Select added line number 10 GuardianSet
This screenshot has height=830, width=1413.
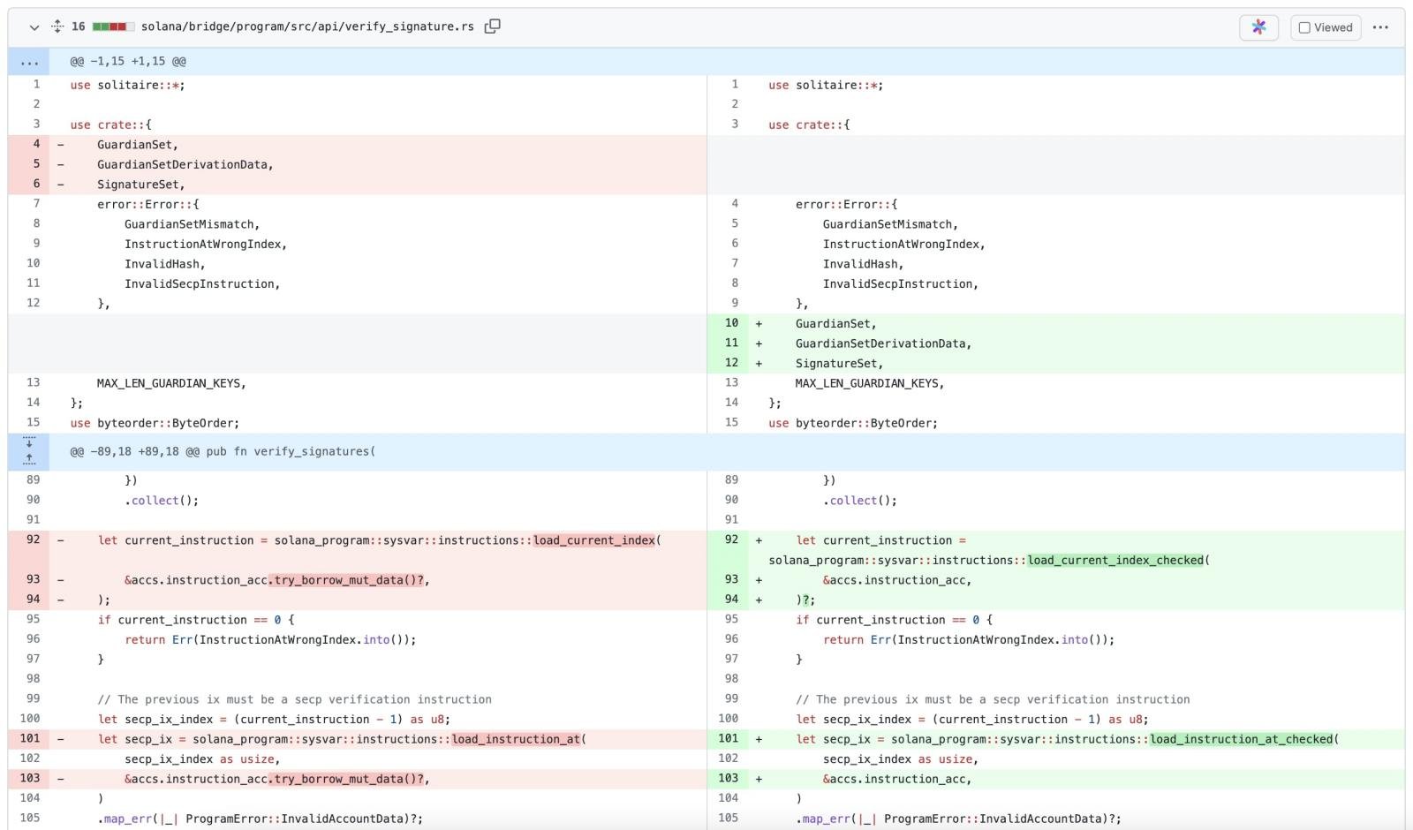pyautogui.click(x=731, y=323)
